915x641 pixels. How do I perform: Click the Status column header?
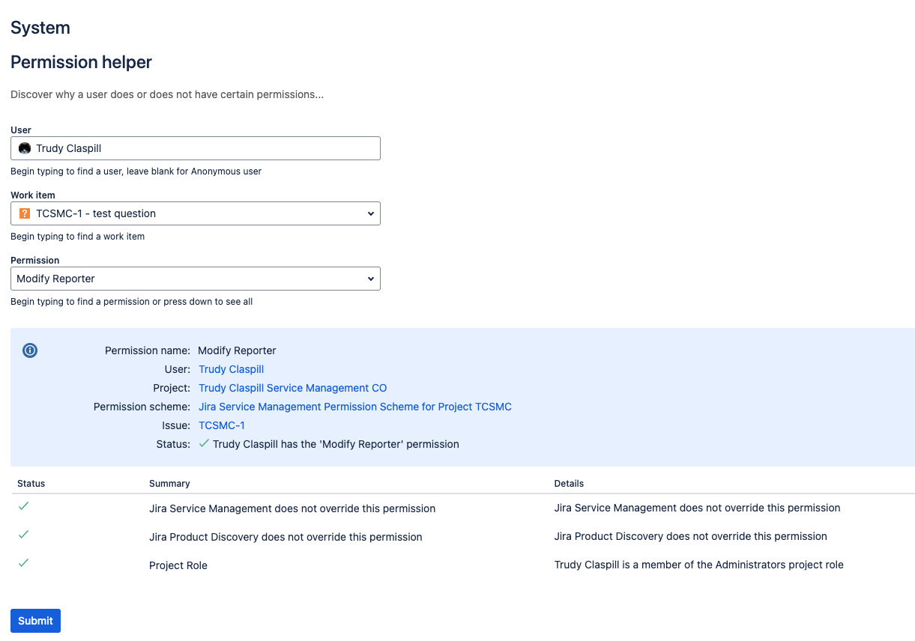(x=30, y=483)
